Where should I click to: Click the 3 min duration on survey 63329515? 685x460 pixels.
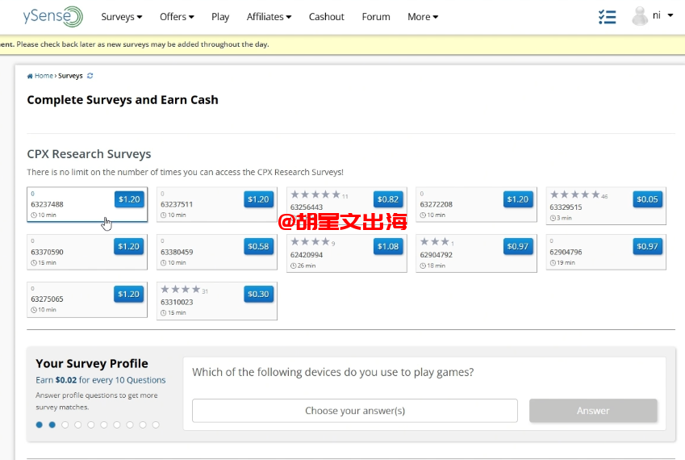[561, 218]
